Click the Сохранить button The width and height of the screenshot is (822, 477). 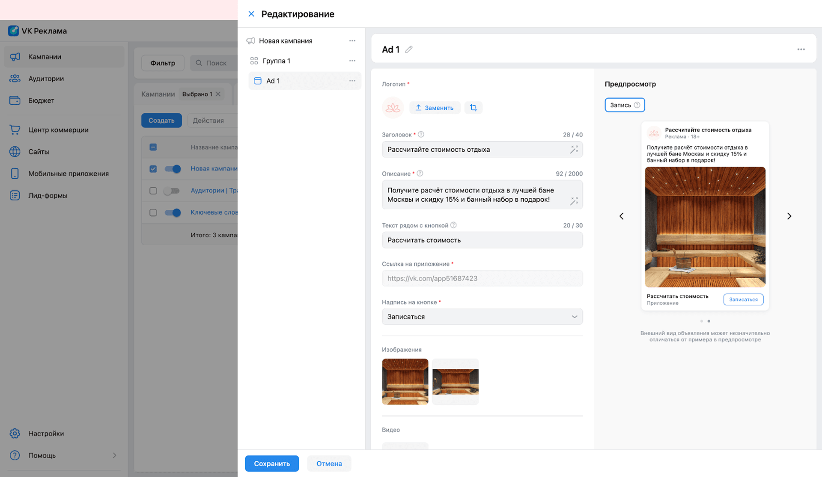[x=272, y=463]
